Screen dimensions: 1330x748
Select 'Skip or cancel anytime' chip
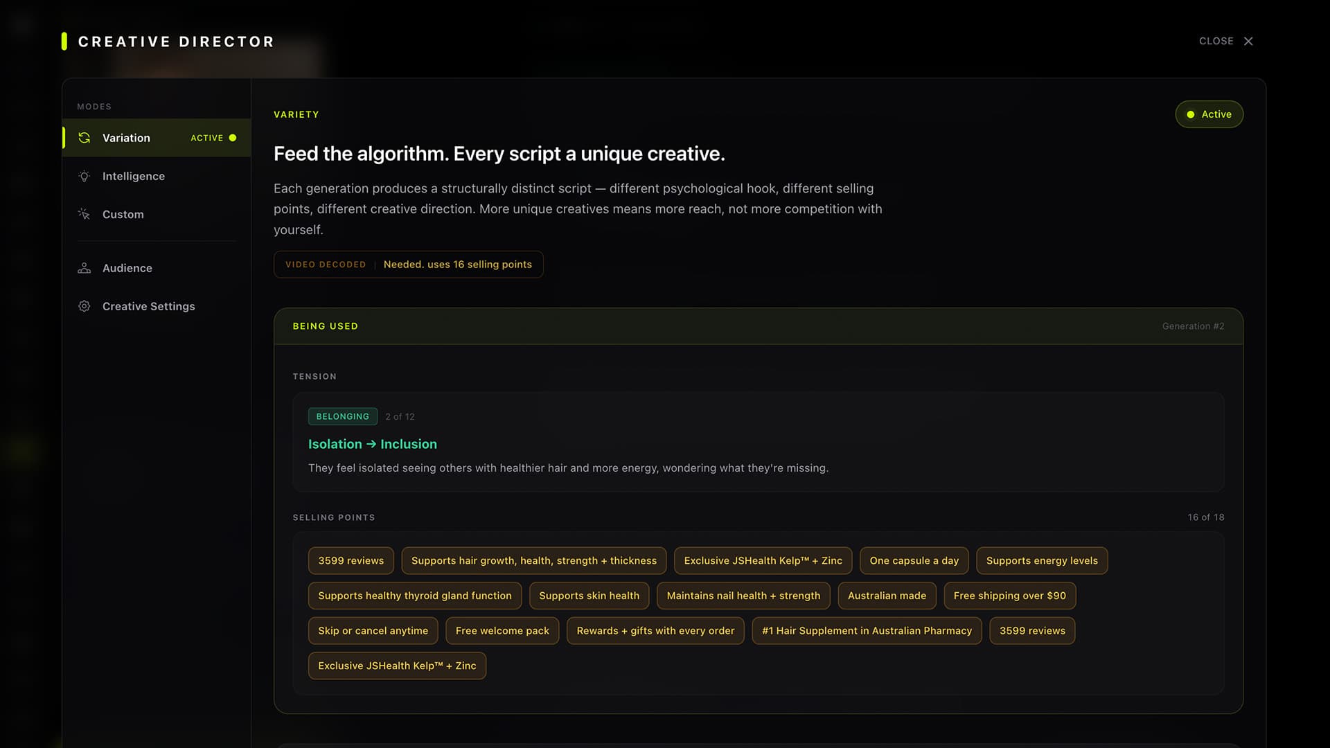click(x=373, y=631)
